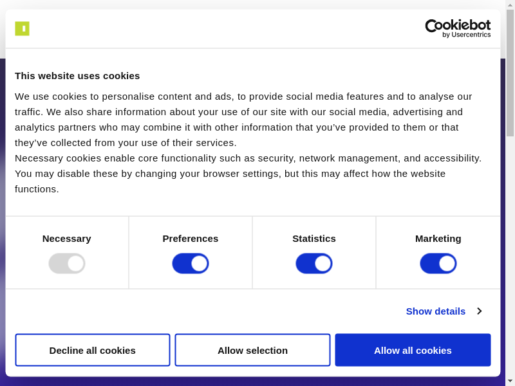Select the Statistics category label
Viewport: 515px width, 386px height.
tap(314, 239)
